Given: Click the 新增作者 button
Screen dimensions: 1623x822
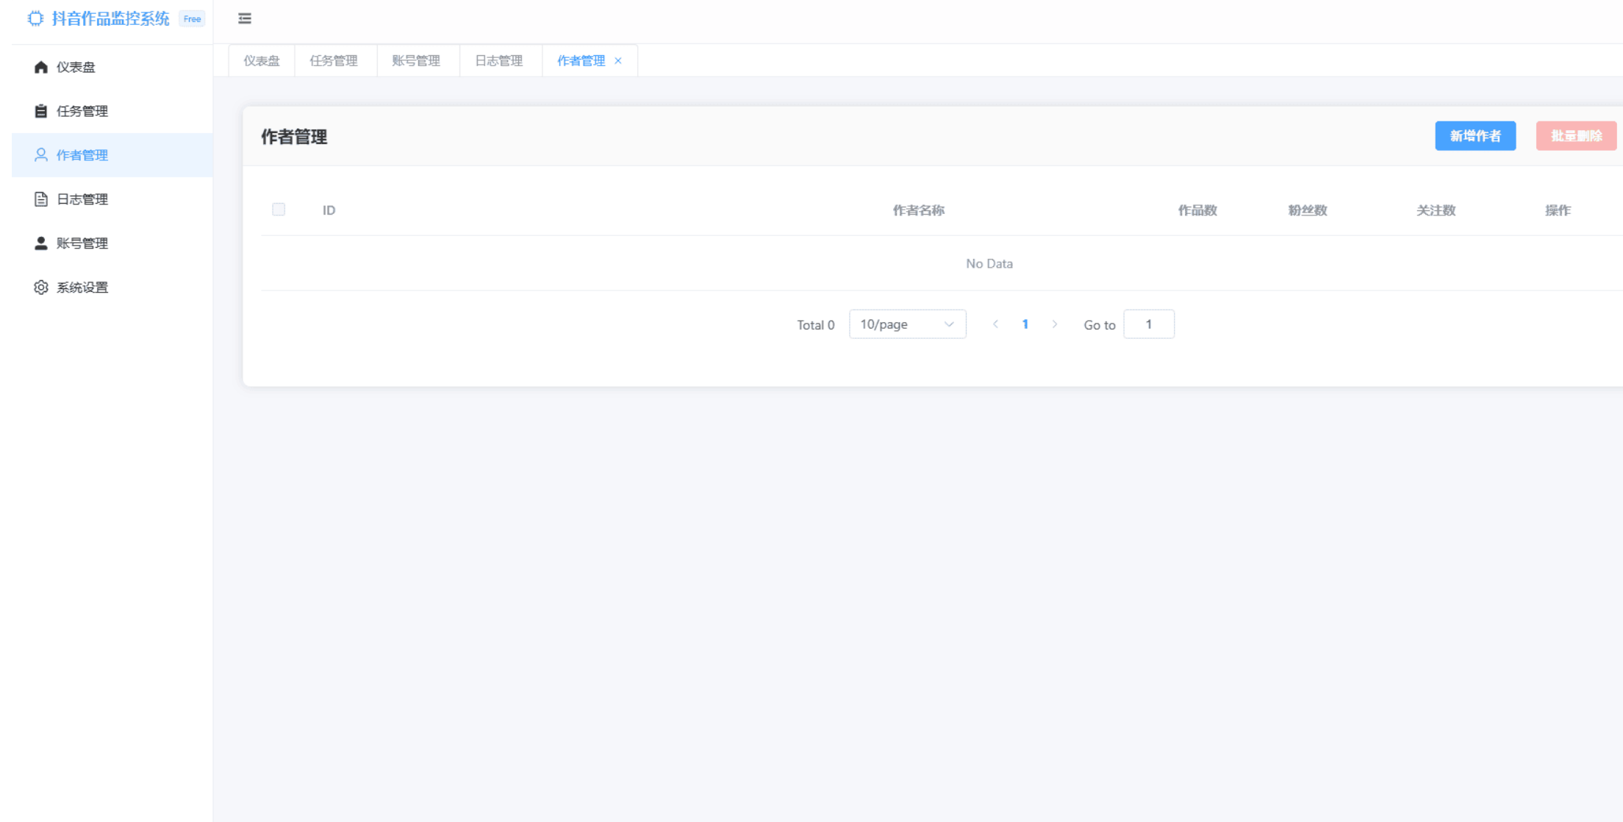Looking at the screenshot, I should click(1475, 136).
